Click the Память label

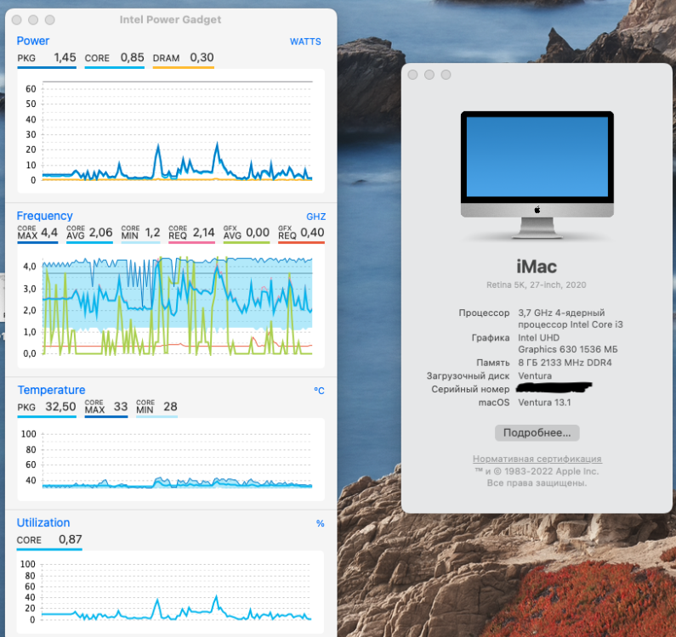click(493, 363)
